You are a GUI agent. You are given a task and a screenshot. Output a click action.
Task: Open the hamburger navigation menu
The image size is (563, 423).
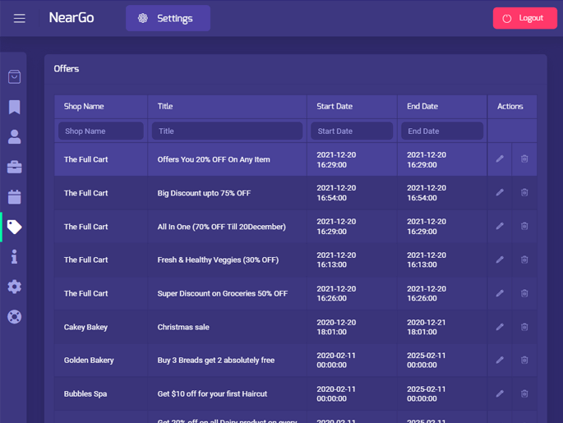click(20, 18)
